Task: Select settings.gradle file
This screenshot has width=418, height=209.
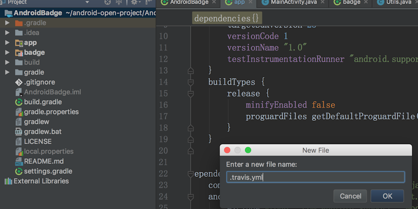Action: (48, 171)
